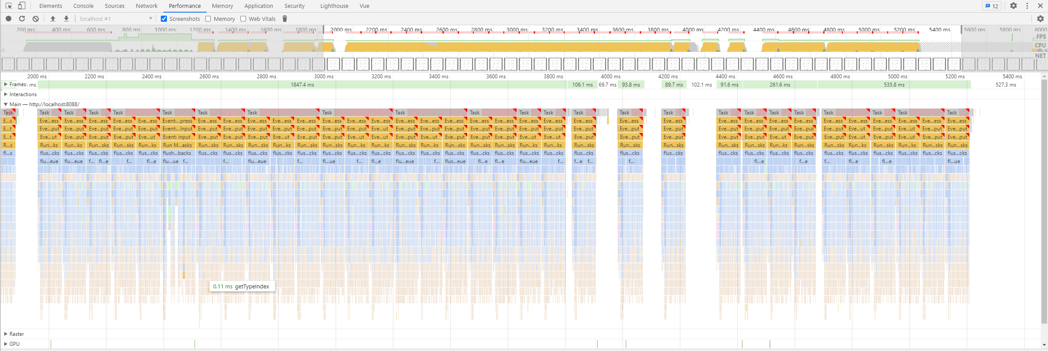
Task: Open the localhost #1 recording dropdown
Action: [116, 19]
